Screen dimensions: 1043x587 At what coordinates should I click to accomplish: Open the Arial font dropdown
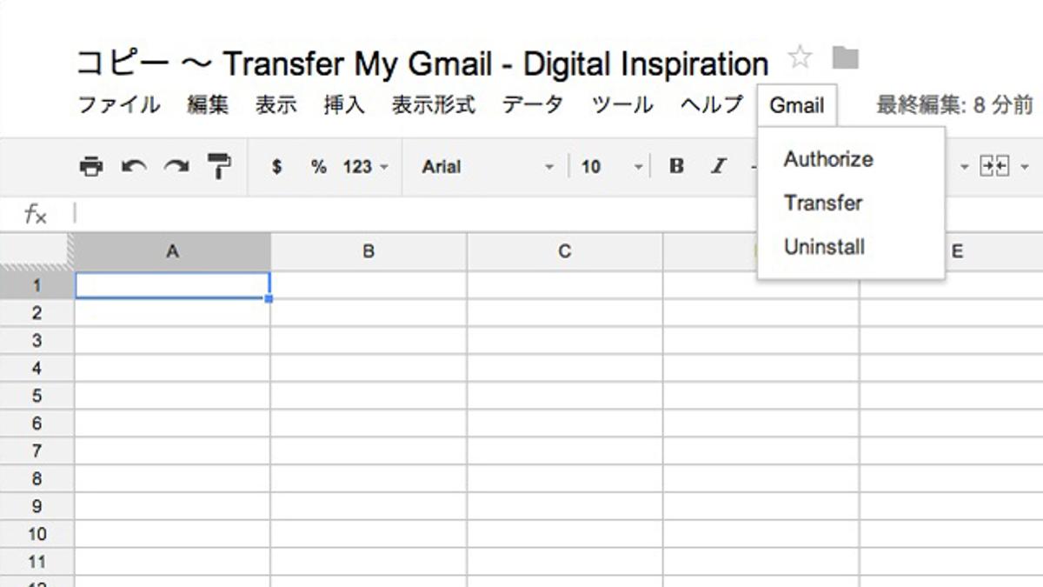(487, 167)
